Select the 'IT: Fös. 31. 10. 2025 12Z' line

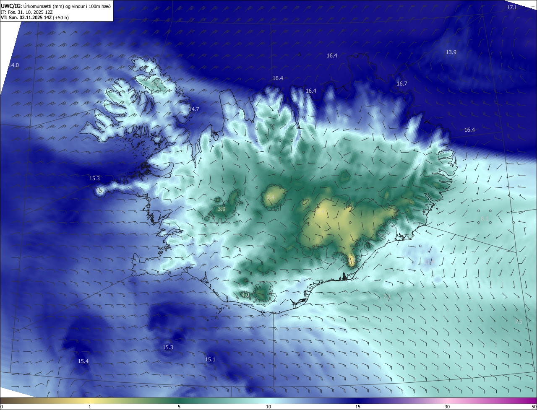click(26, 12)
